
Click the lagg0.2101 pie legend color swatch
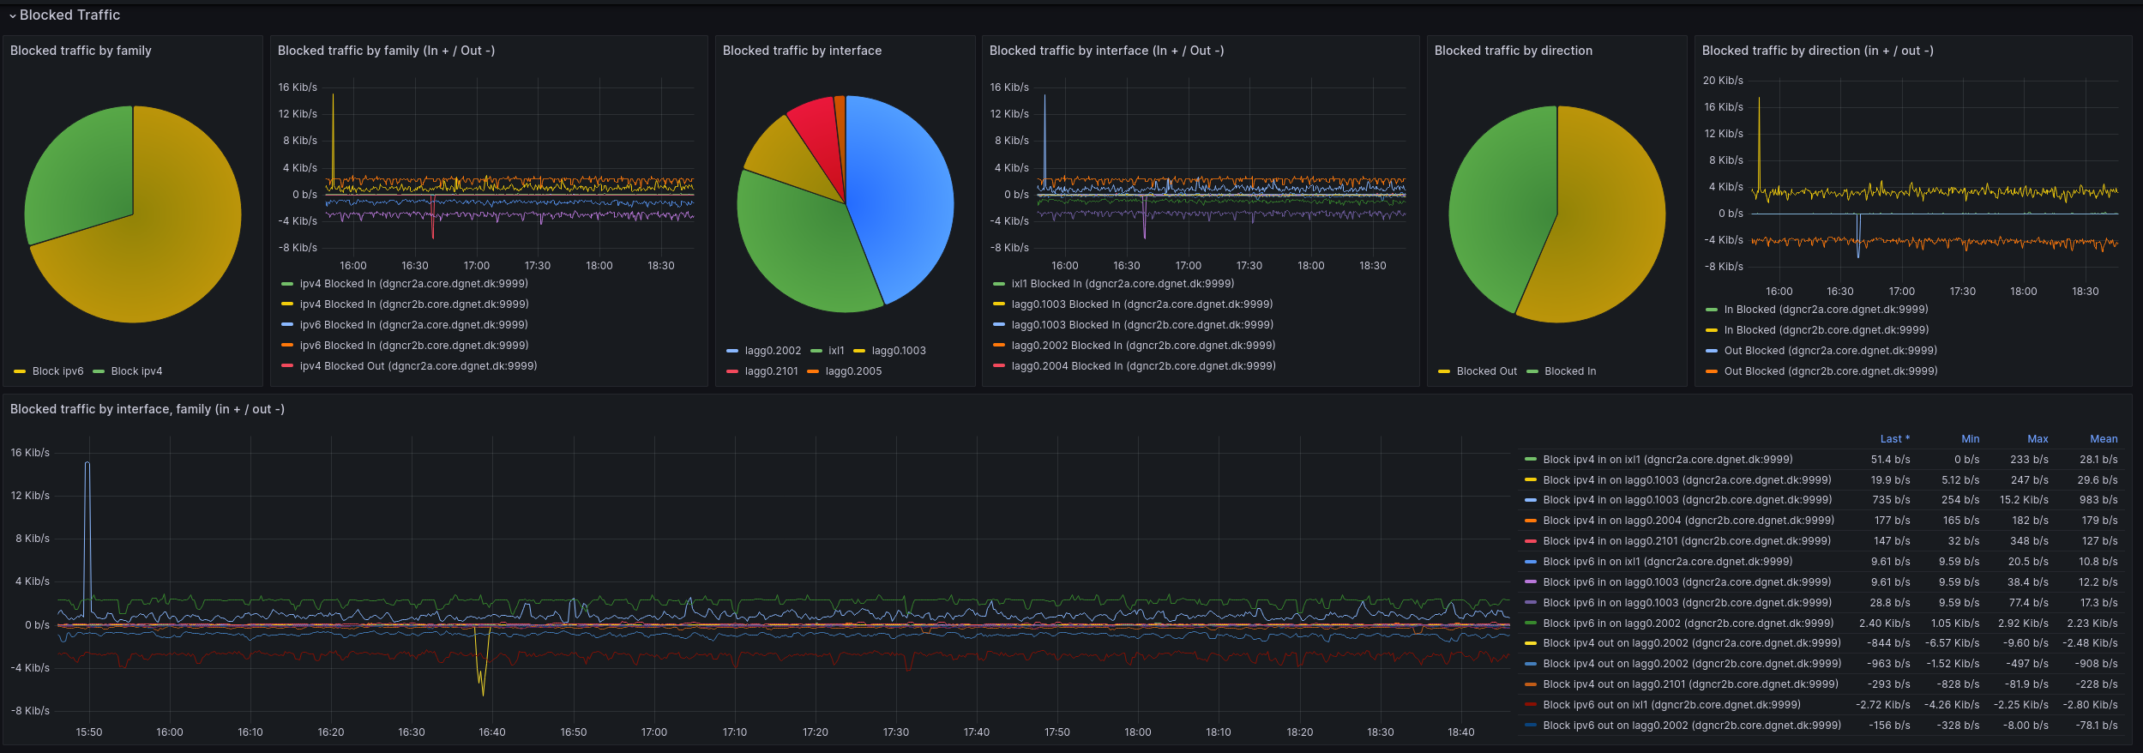pos(732,371)
